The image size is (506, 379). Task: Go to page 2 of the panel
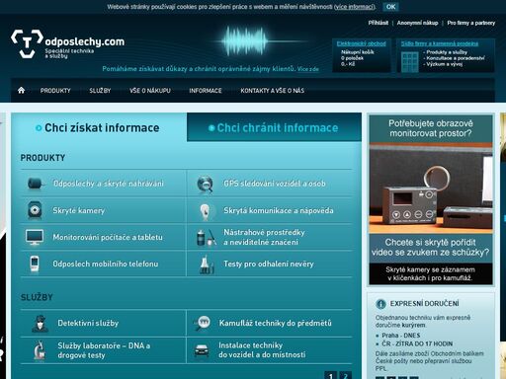click(345, 375)
